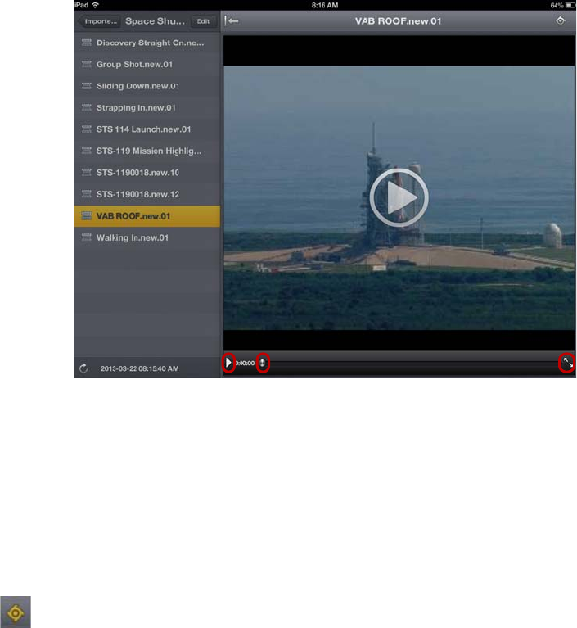577x628 pixels.
Task: Select the VAB ROOF.new.01 clip
Action: click(x=147, y=216)
